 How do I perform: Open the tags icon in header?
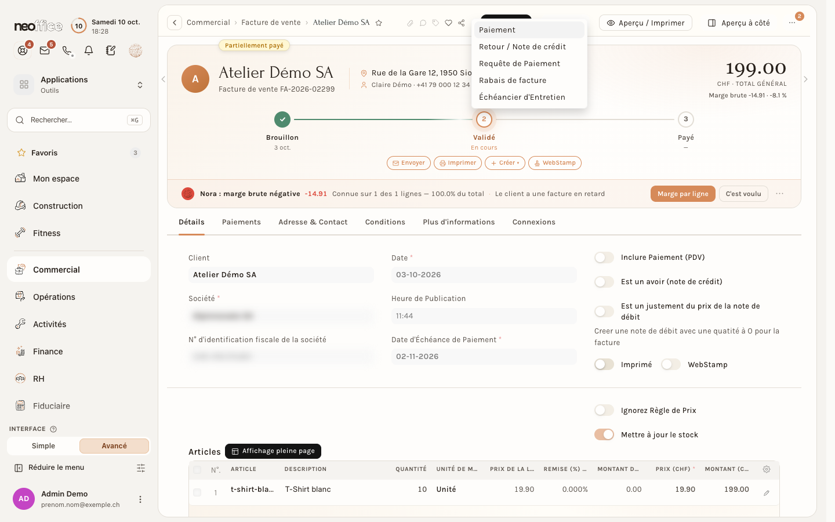point(435,23)
